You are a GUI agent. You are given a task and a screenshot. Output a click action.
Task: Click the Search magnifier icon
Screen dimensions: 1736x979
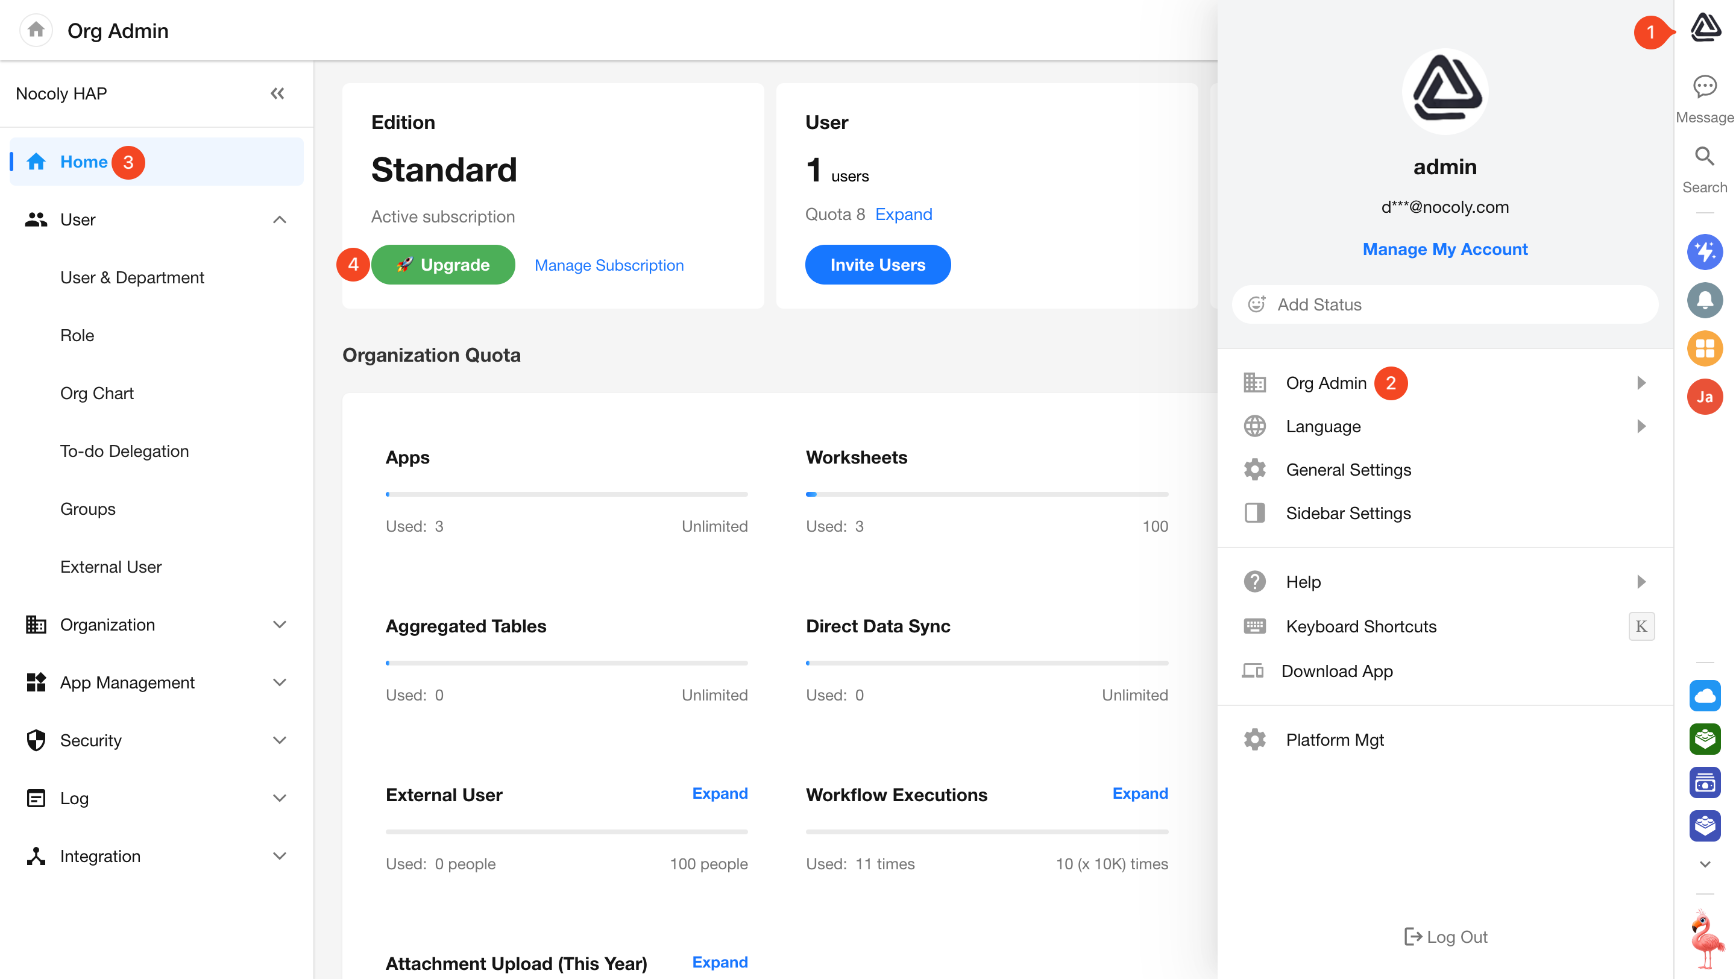1704,157
